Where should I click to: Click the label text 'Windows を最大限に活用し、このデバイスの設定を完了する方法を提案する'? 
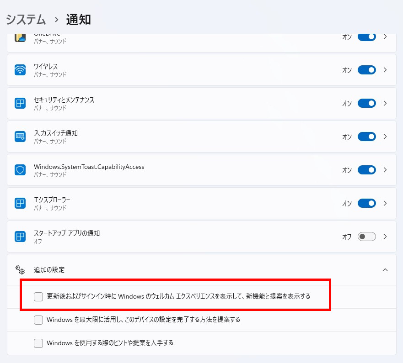tap(144, 320)
